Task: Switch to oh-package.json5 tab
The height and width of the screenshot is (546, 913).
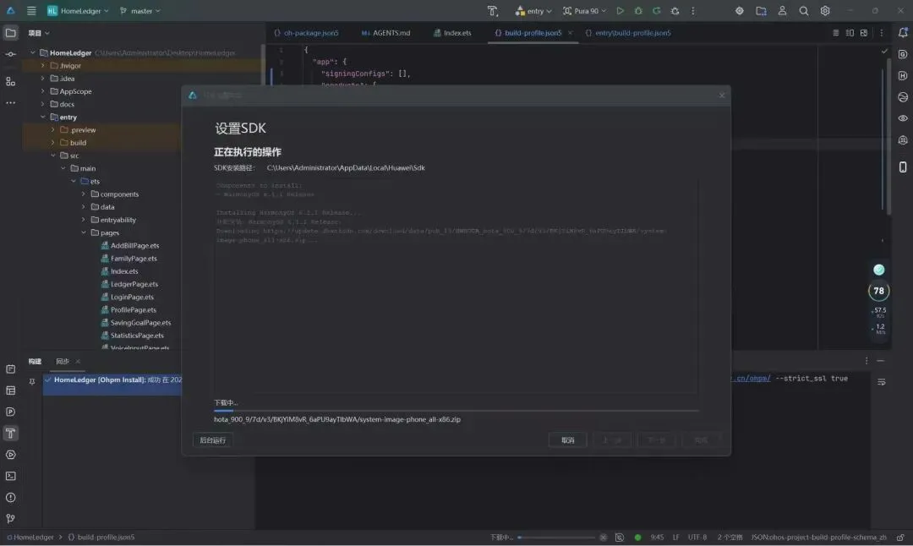Action: (306, 33)
